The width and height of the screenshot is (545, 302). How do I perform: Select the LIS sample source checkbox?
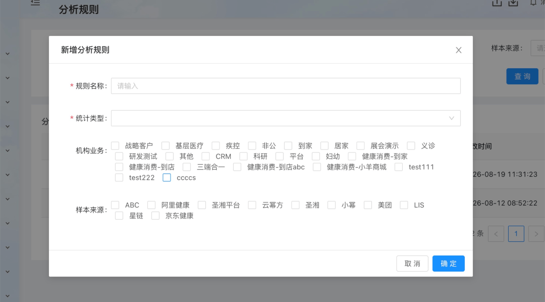coord(404,205)
